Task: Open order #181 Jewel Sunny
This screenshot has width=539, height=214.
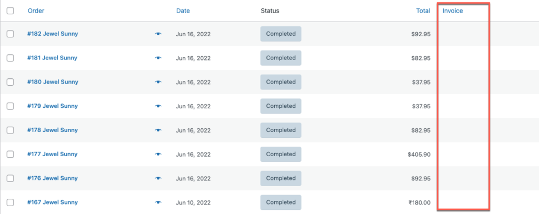Action: point(52,58)
